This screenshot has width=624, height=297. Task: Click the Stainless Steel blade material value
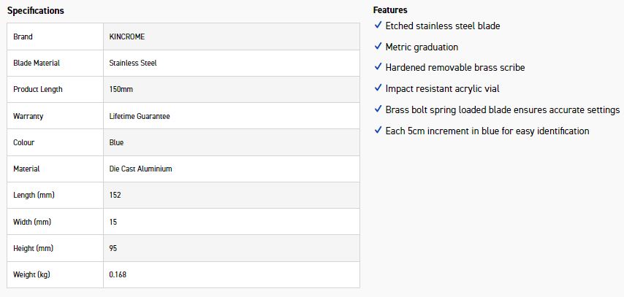coord(133,63)
